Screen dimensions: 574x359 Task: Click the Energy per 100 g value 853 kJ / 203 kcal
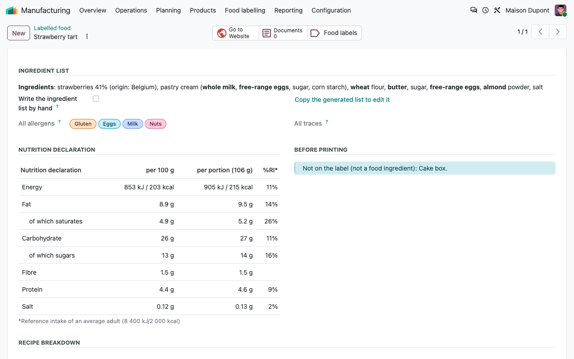pyautogui.click(x=149, y=187)
